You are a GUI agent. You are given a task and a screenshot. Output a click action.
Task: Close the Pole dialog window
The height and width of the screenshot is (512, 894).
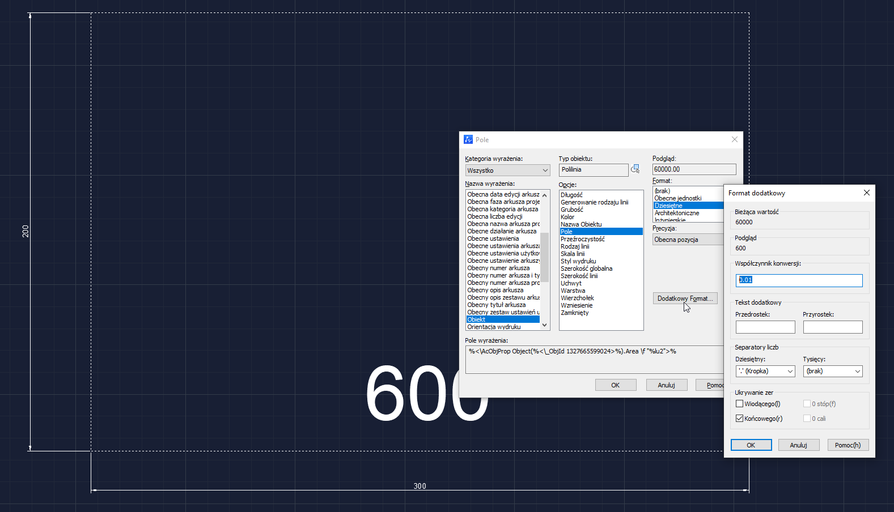[x=734, y=139]
